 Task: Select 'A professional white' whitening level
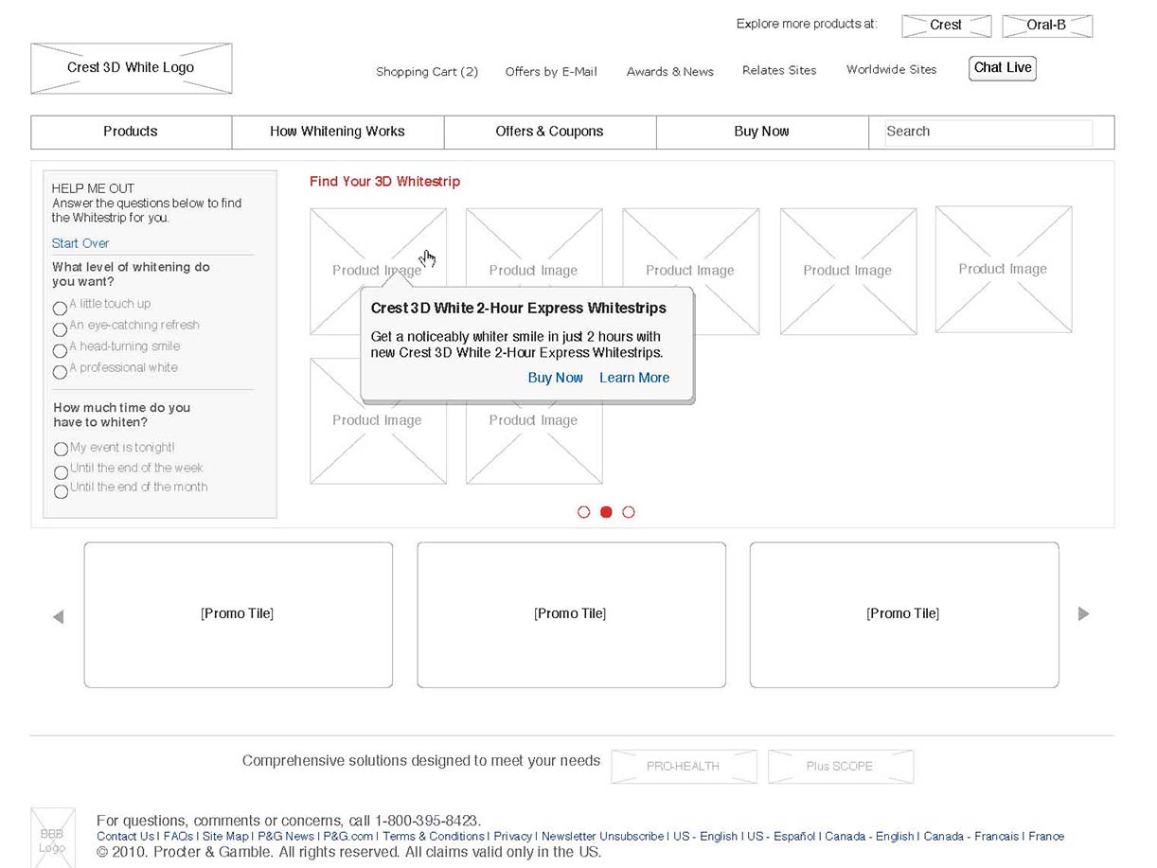coord(60,372)
